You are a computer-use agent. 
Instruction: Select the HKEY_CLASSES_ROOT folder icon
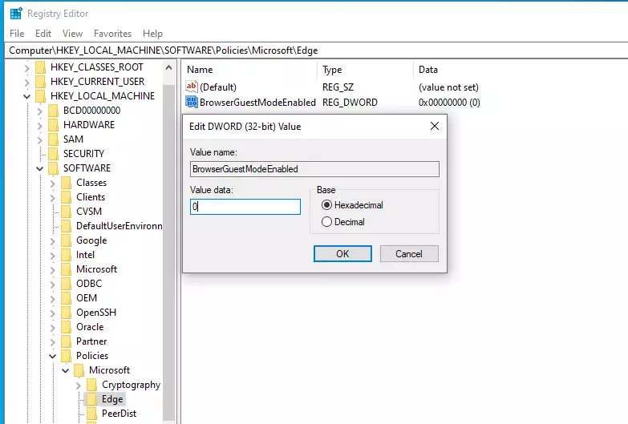(40, 67)
